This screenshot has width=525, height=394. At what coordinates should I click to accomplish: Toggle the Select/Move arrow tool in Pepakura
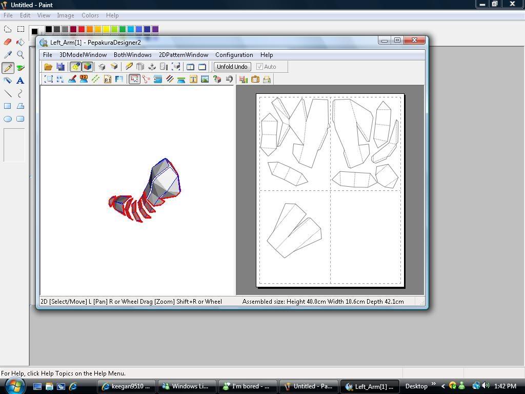134,80
